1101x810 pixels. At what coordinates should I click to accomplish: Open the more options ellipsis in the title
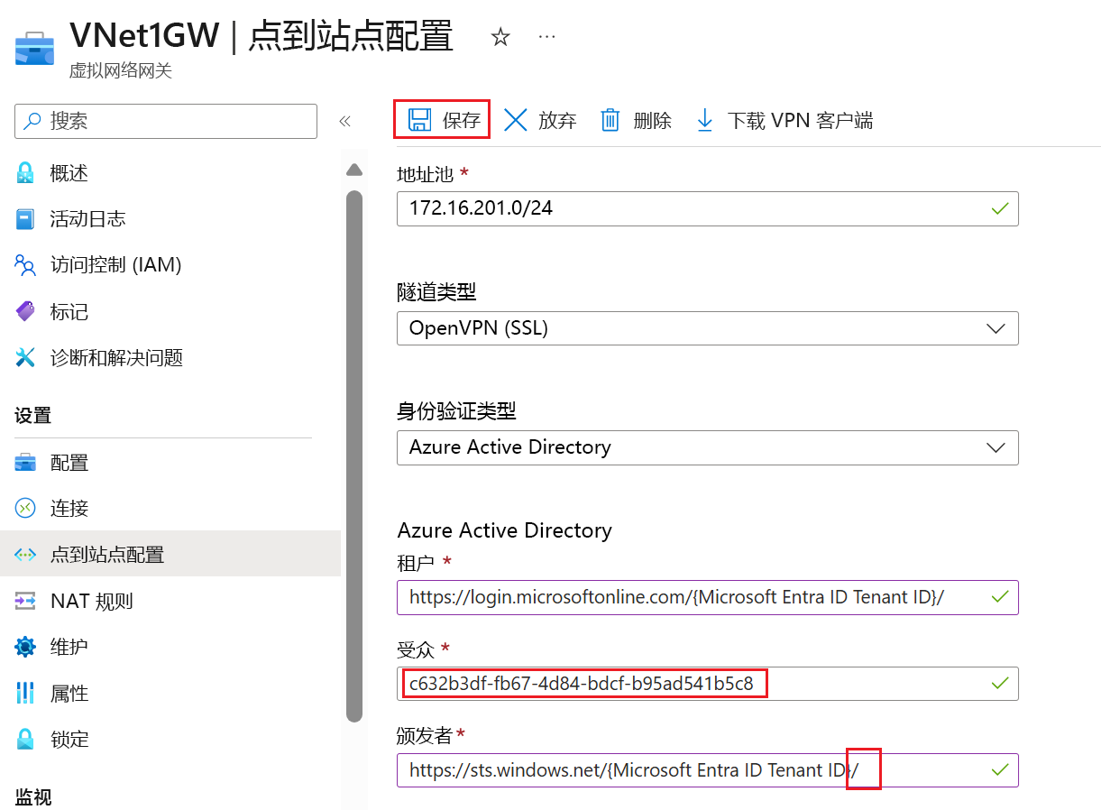(x=546, y=36)
